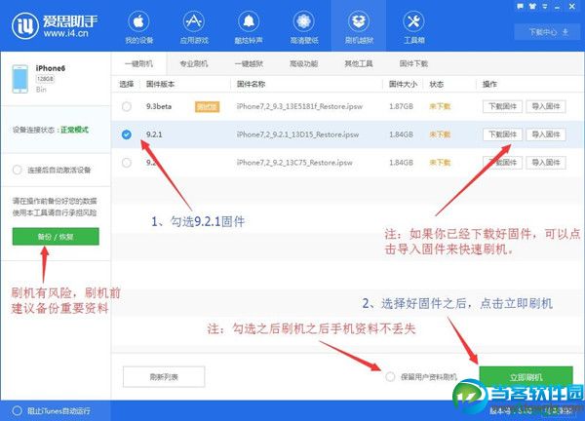Viewport: 585px width, 421px height.
Task: Click the 9.3beta version text
Action: 159,106
